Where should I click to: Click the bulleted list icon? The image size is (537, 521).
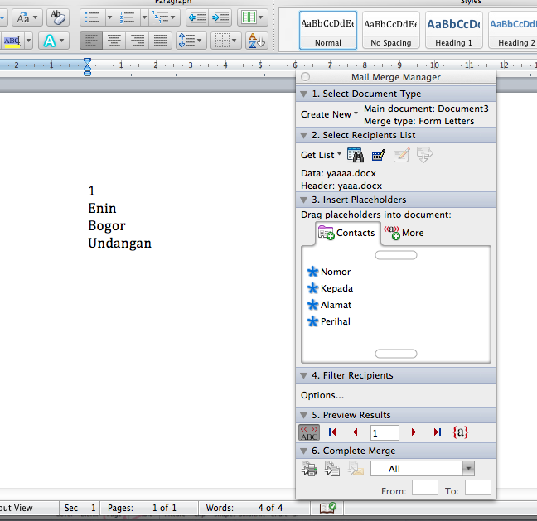tap(92, 17)
